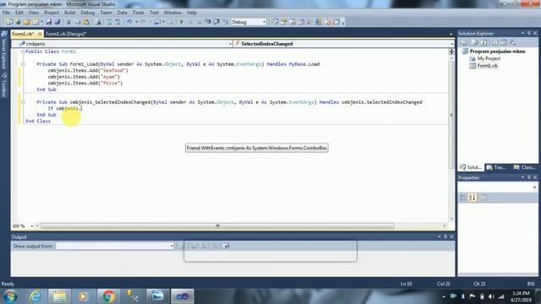Screen dimensions: 541x304
Task: Collapse the cmbjenis_SelectedIndexChanged outline node
Action: (x=23, y=102)
